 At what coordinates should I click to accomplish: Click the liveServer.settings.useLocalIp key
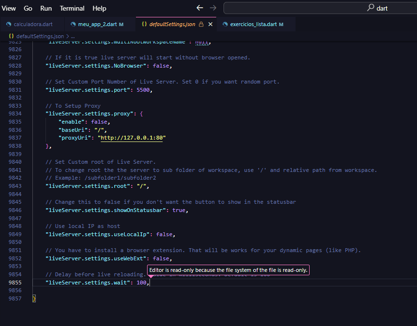point(97,234)
